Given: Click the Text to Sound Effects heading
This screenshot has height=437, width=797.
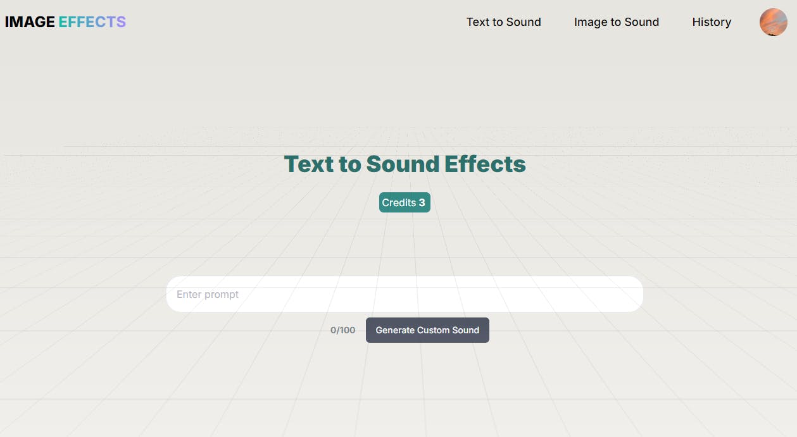Looking at the screenshot, I should 405,164.
